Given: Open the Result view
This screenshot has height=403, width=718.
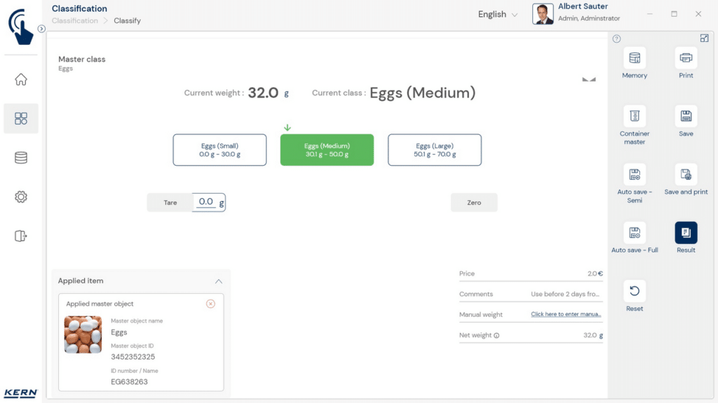Looking at the screenshot, I should (x=686, y=233).
